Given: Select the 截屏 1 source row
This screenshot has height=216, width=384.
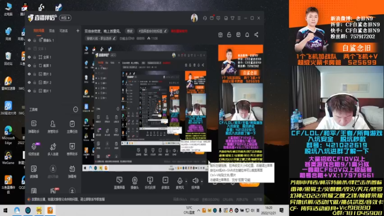Looking at the screenshot, I should tap(53, 66).
